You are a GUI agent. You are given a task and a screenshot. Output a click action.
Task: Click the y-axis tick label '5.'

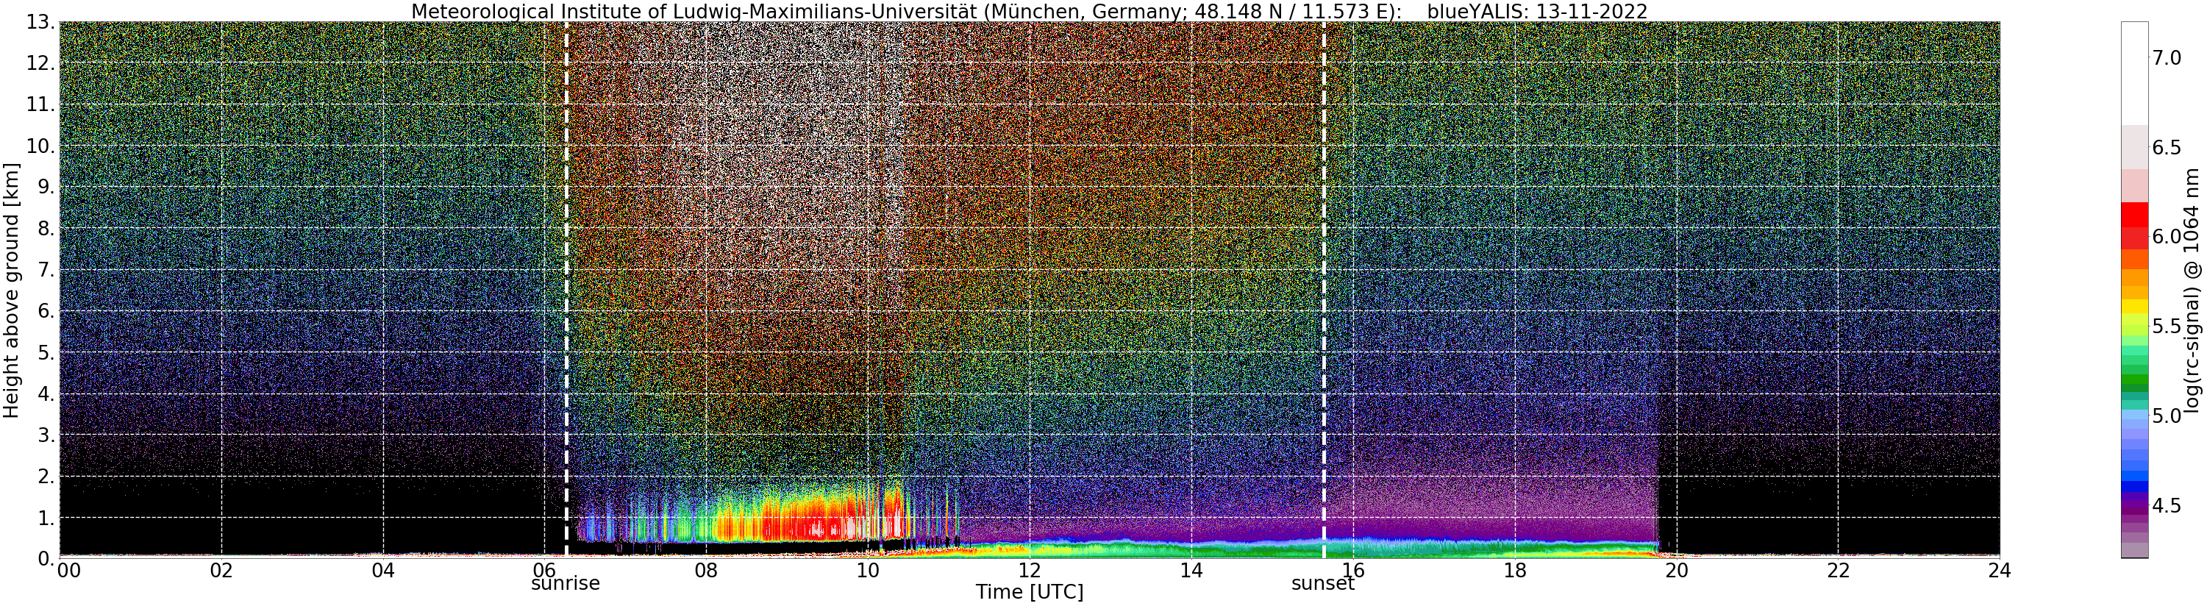pos(46,352)
